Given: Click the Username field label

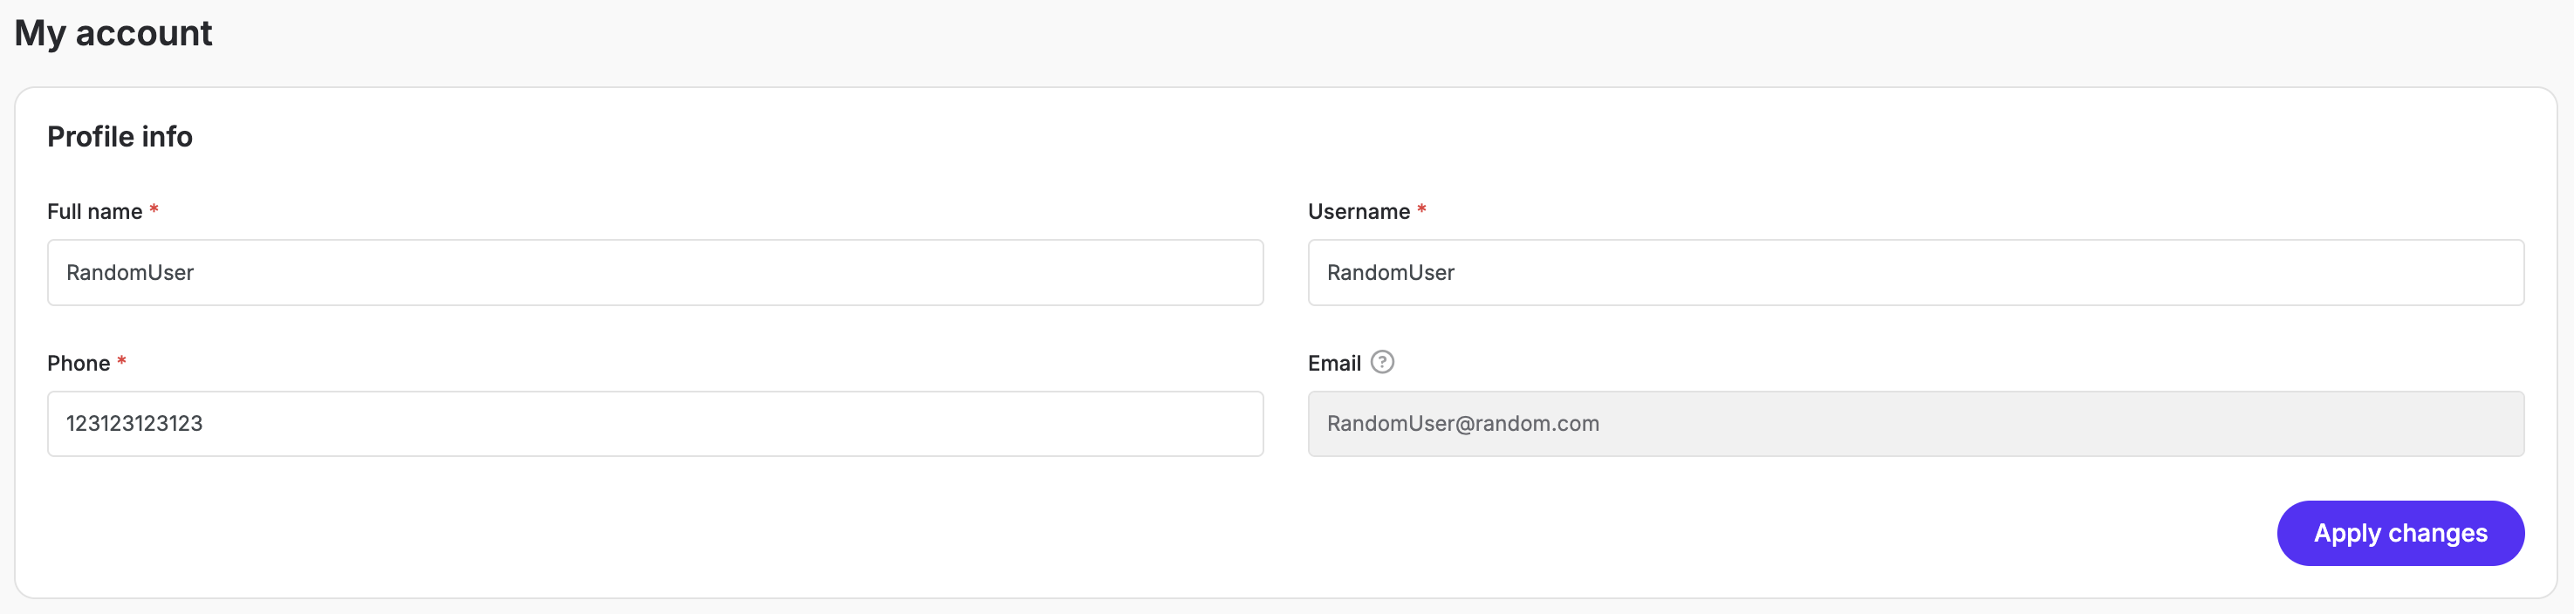Looking at the screenshot, I should 1358,212.
